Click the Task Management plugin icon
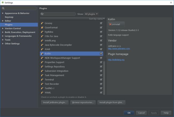Image resolution: width=174 pixels, height=117 pixels. tap(42, 75)
